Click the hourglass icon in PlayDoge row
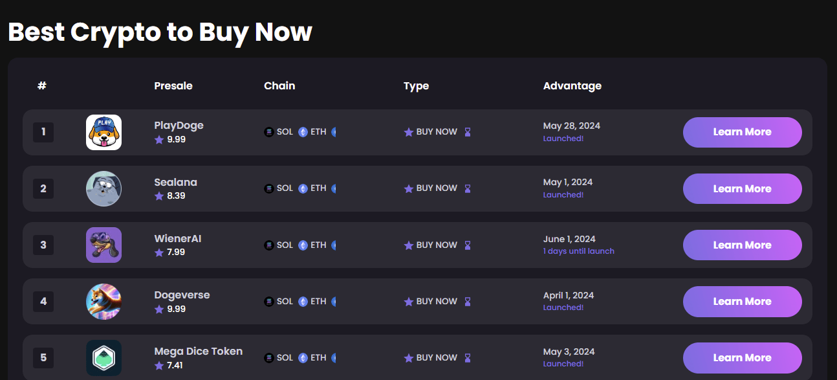 [468, 132]
